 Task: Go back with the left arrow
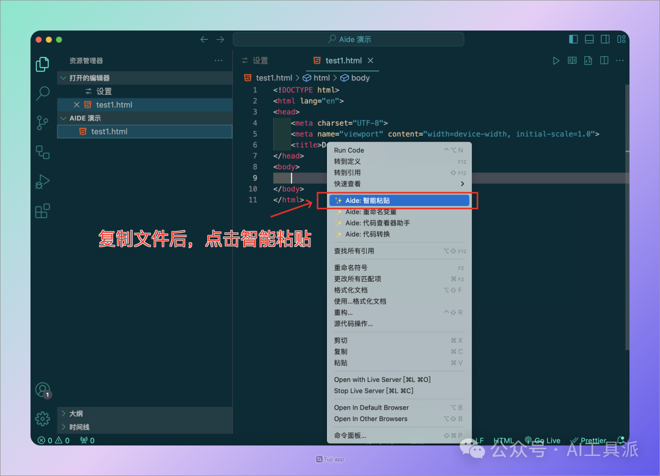coord(204,40)
